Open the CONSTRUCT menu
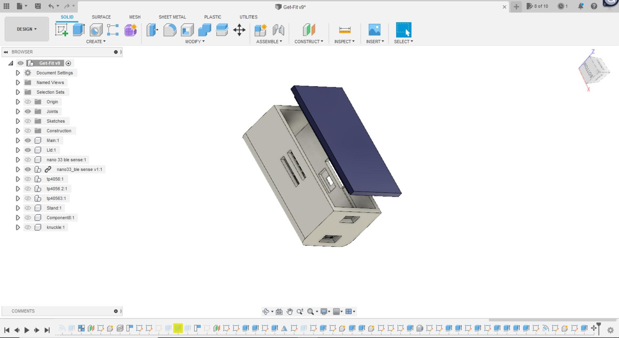 pos(309,42)
